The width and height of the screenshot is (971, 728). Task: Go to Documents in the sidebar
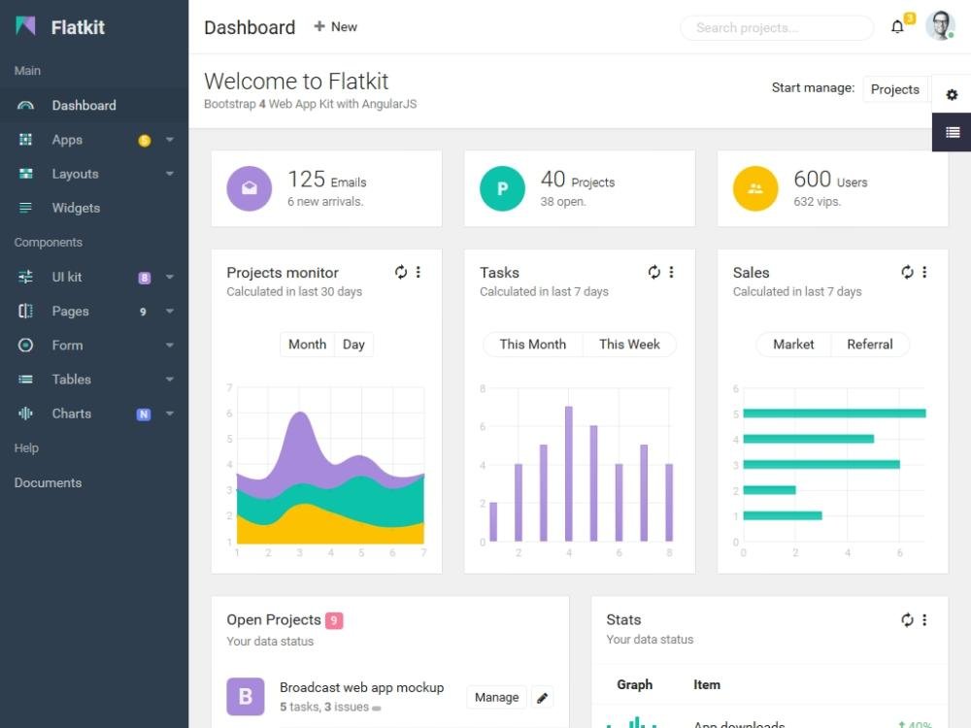48,482
